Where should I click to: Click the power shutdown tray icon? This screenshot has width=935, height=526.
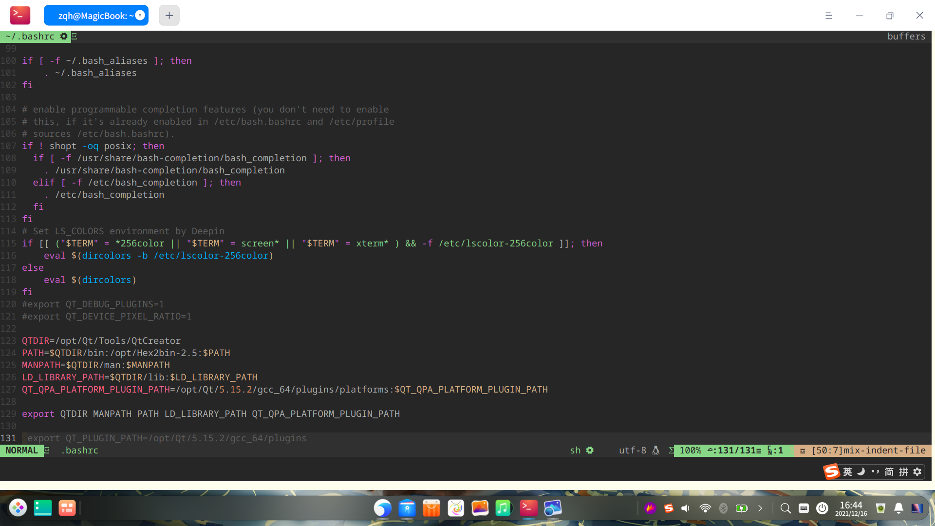point(822,508)
